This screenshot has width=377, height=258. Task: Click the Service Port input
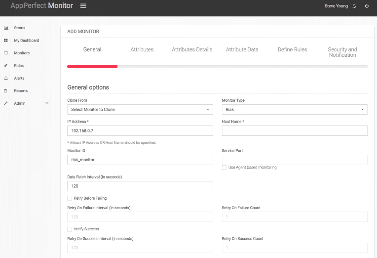(295, 160)
